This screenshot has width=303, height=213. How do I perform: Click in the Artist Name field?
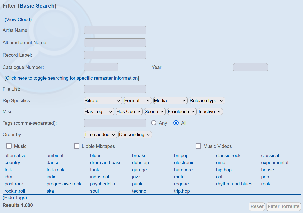(115, 30)
